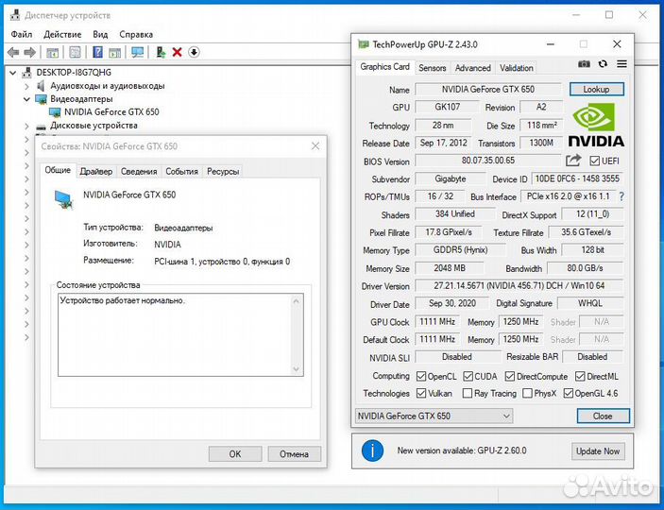The height and width of the screenshot is (510, 664).
Task: Toggle the OpenGL 4.6 checkbox
Action: [569, 393]
